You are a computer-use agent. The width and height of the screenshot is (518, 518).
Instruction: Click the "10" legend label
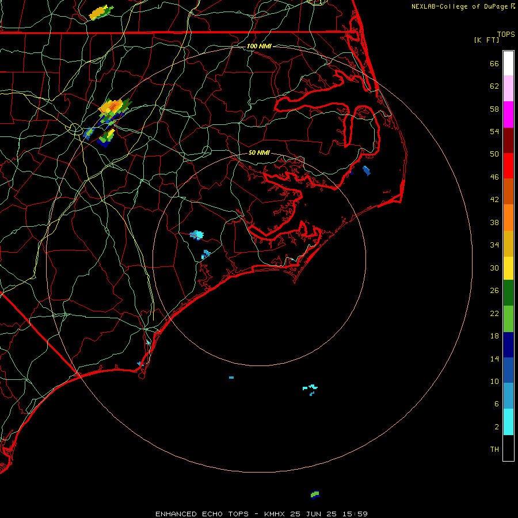point(494,382)
